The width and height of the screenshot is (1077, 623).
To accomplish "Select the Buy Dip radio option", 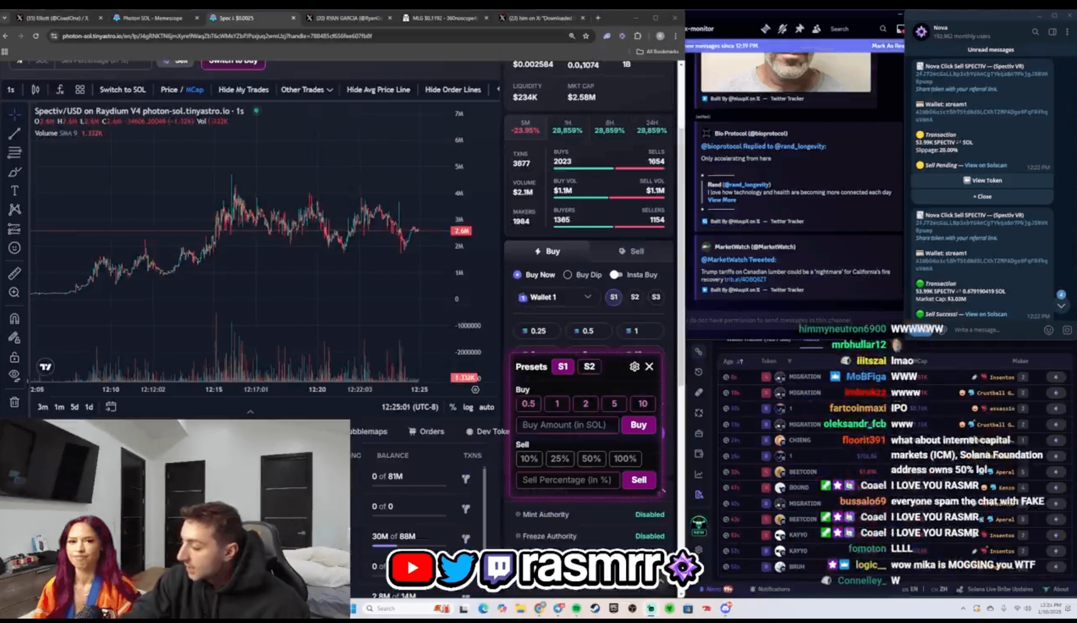I will coord(582,275).
